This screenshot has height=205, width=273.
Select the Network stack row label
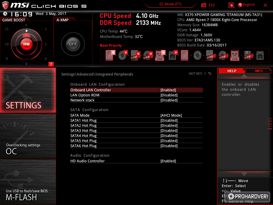tap(82, 100)
